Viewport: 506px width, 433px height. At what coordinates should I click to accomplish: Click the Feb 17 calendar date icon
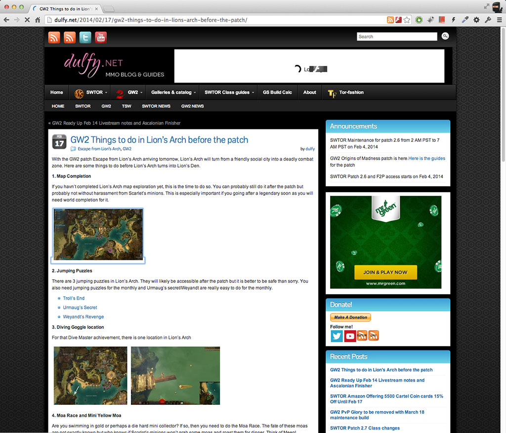pos(59,142)
